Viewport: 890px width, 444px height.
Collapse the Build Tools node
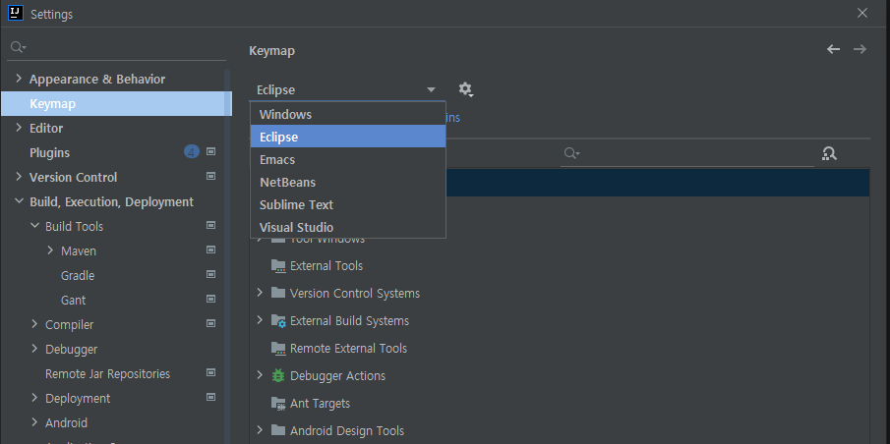point(34,226)
